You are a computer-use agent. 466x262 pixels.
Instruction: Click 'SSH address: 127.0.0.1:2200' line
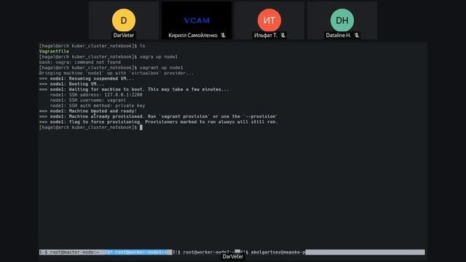[96, 95]
